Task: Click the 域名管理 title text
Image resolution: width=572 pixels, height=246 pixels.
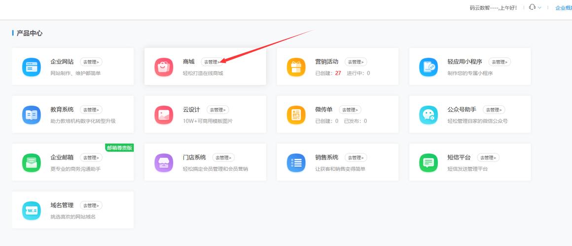Action: click(62, 206)
